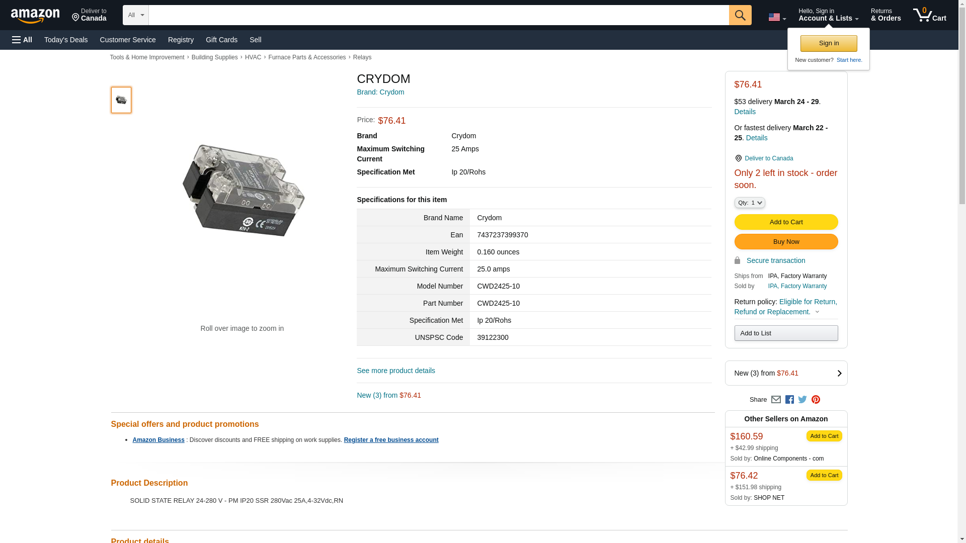Open the US flag language selector
Screen dimensions: 966x543
(x=777, y=17)
